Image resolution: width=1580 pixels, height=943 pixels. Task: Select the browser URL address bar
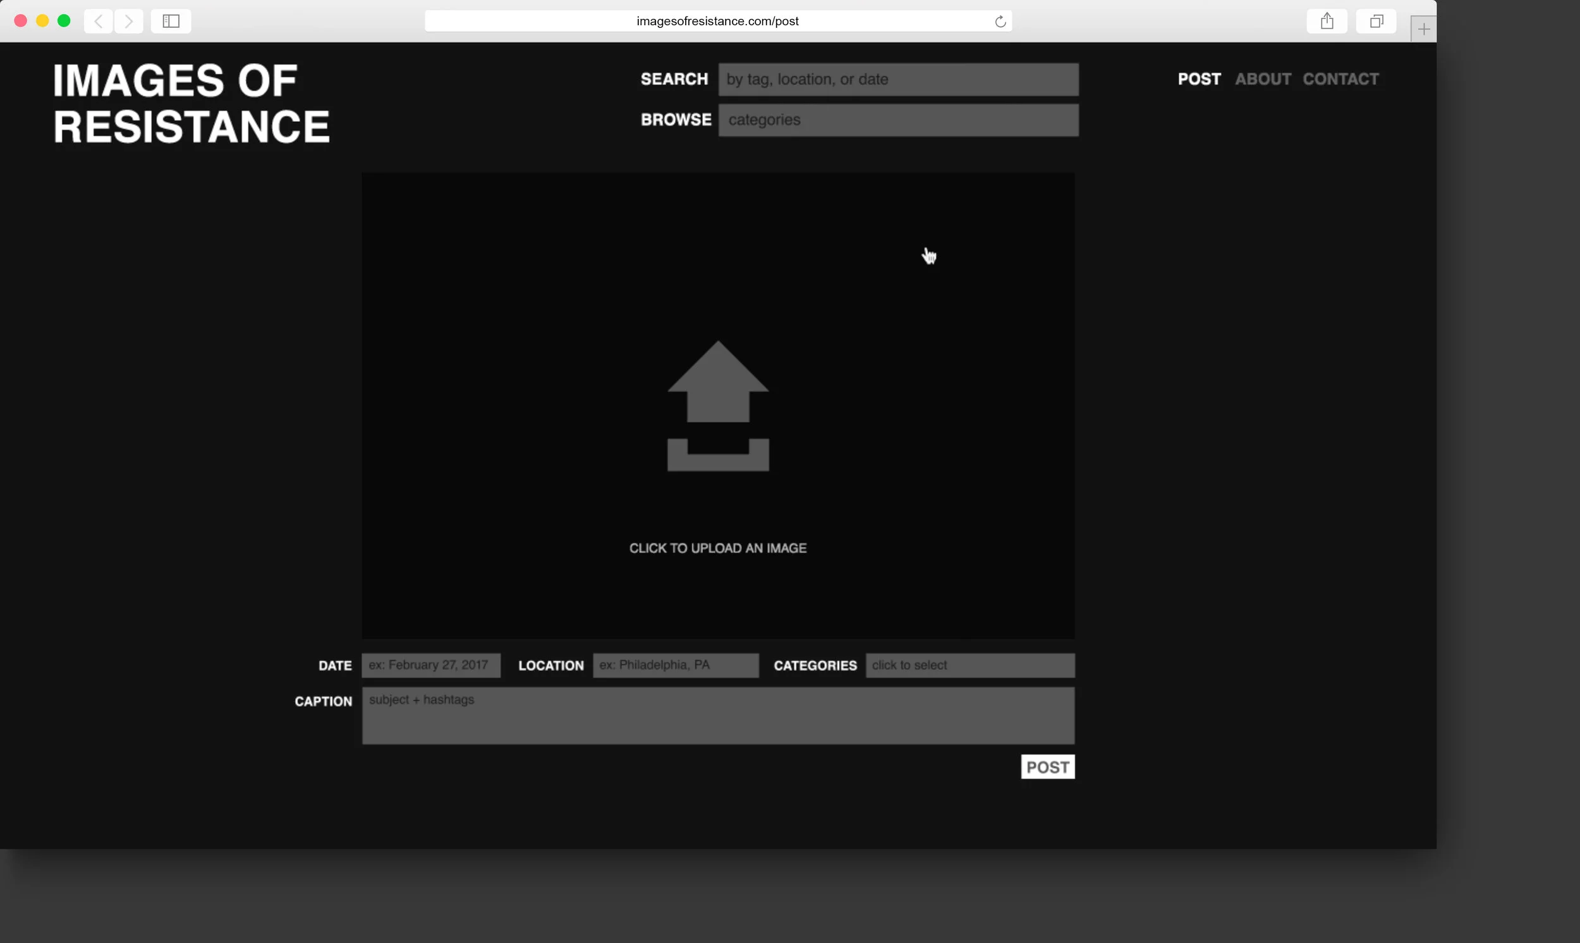coord(717,21)
